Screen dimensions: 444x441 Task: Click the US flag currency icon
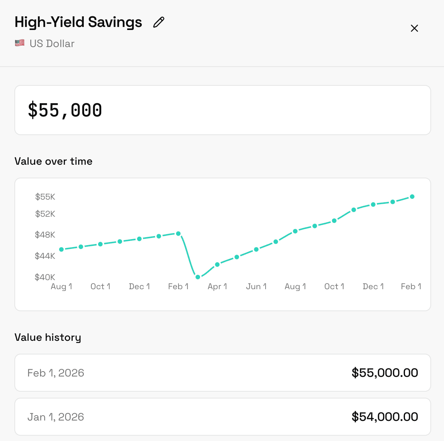pos(19,43)
